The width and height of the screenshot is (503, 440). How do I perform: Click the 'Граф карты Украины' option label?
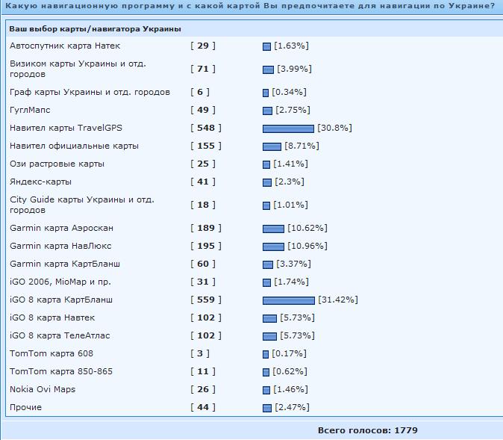90,92
